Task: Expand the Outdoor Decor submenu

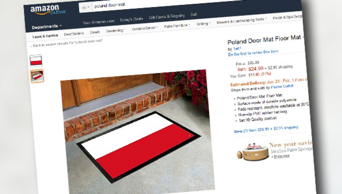Action: click(x=145, y=28)
